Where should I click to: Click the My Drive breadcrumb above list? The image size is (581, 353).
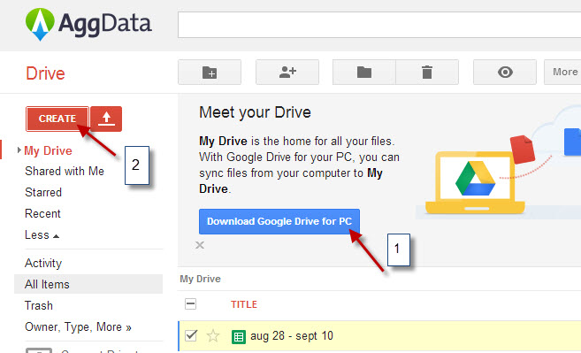(x=200, y=279)
